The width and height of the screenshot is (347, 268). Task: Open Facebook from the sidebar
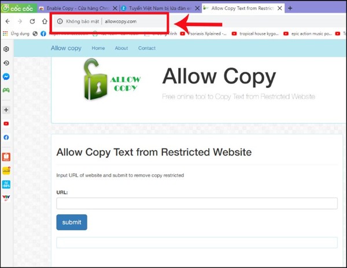6,137
